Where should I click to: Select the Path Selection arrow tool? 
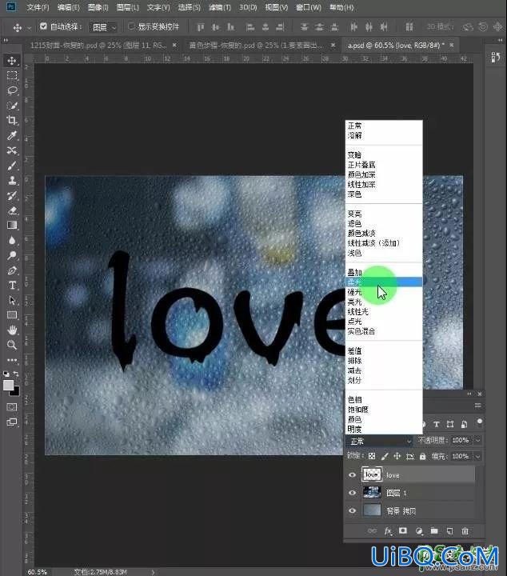tap(12, 300)
